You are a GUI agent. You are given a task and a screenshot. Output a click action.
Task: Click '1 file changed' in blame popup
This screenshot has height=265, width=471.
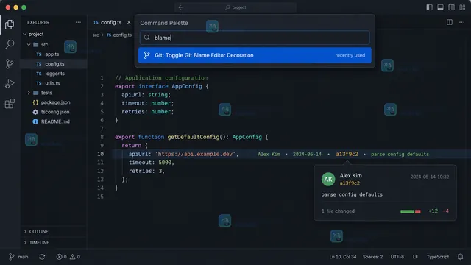338,211
